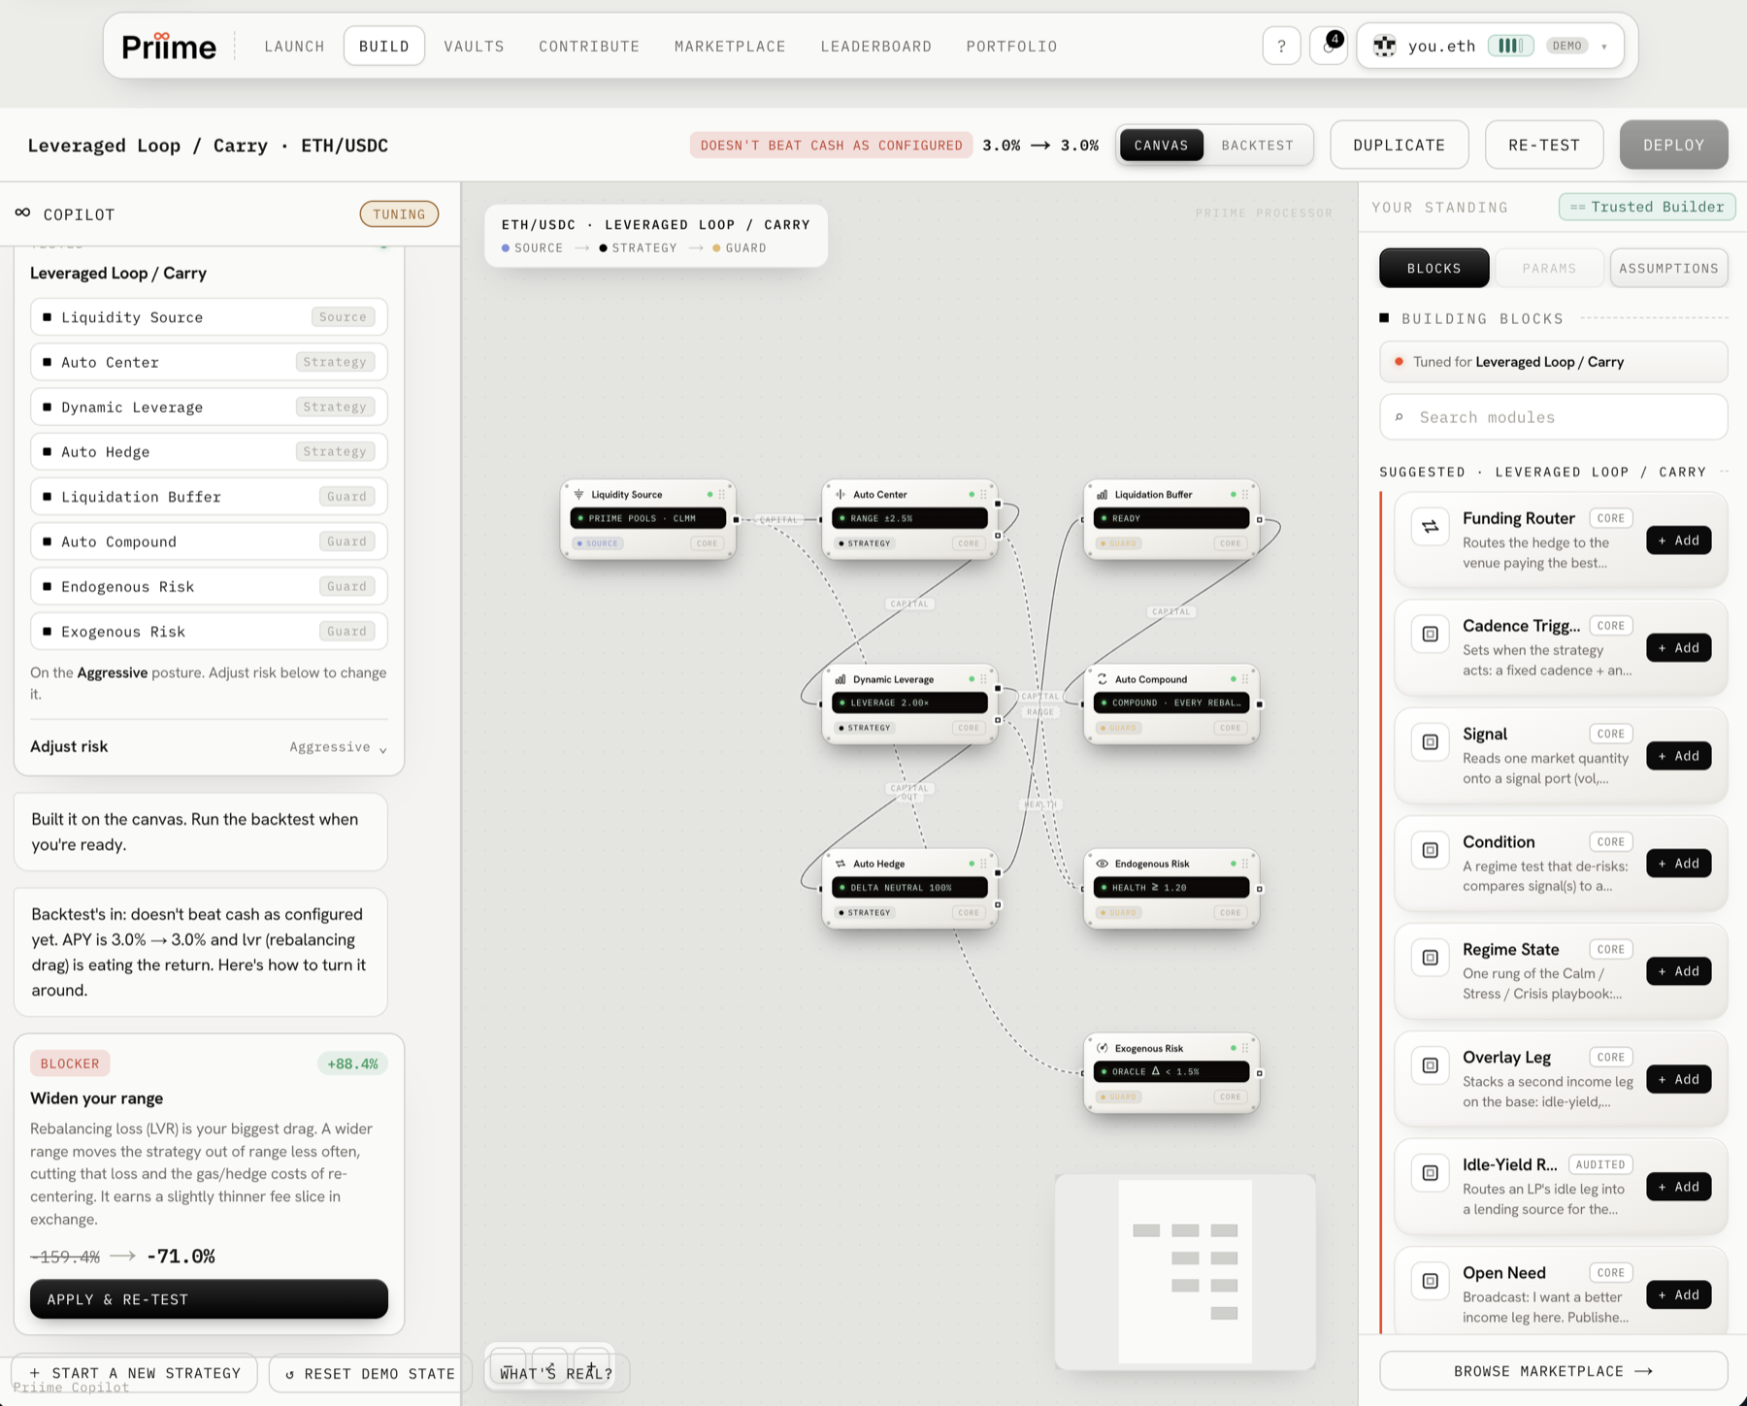Expand the Adjust risk Aggressive dropdown

[x=338, y=747]
